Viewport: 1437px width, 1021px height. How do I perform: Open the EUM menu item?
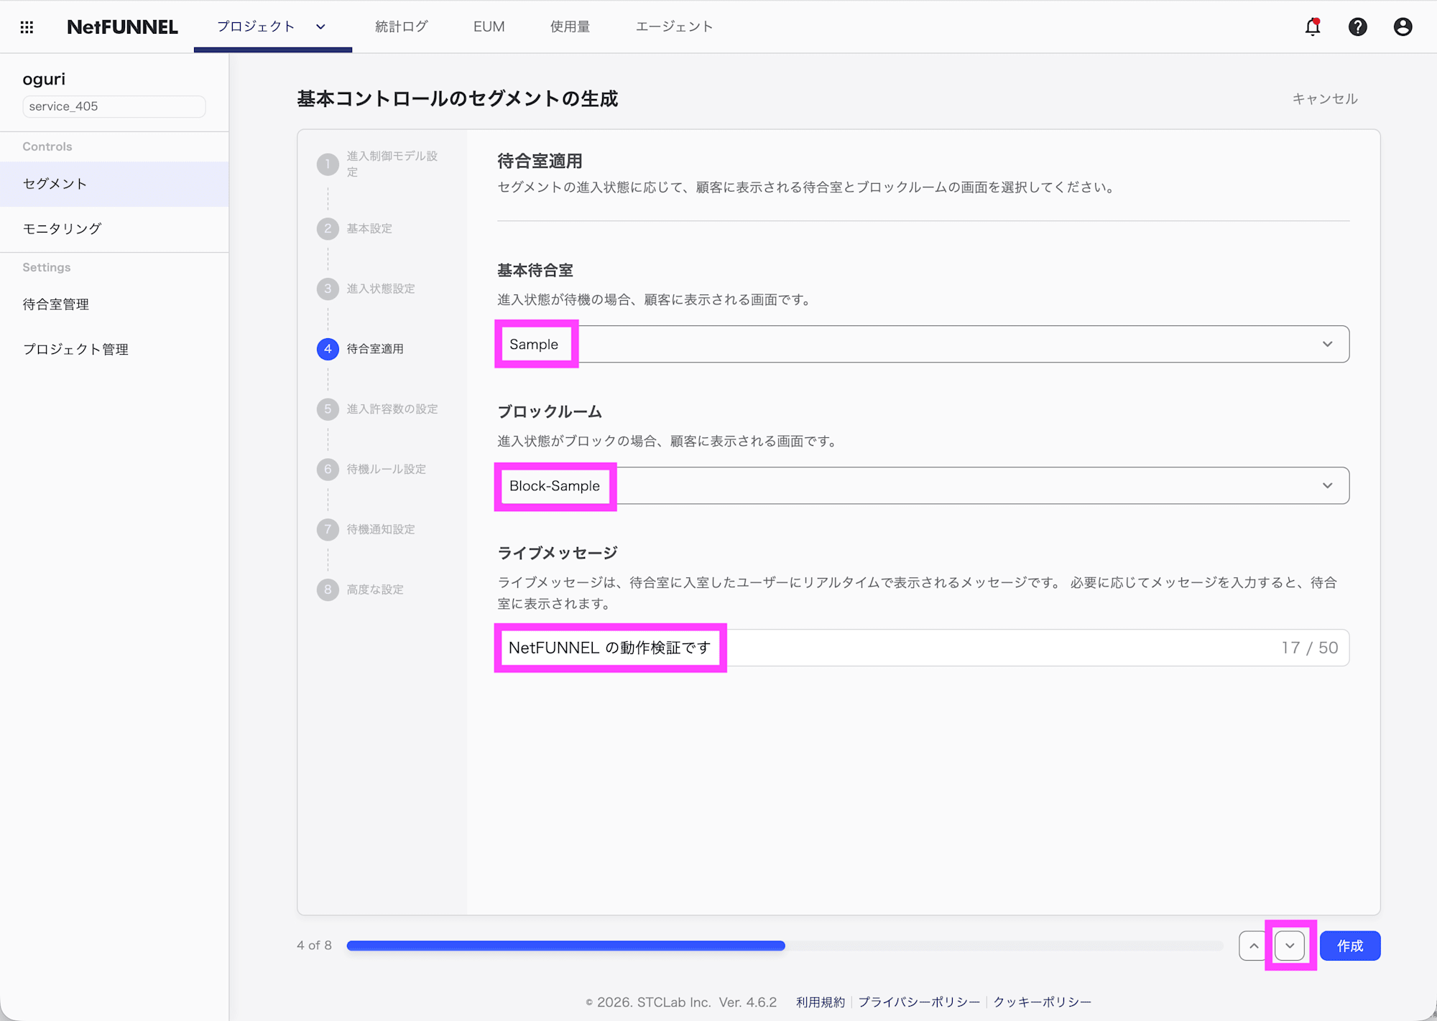tap(489, 27)
